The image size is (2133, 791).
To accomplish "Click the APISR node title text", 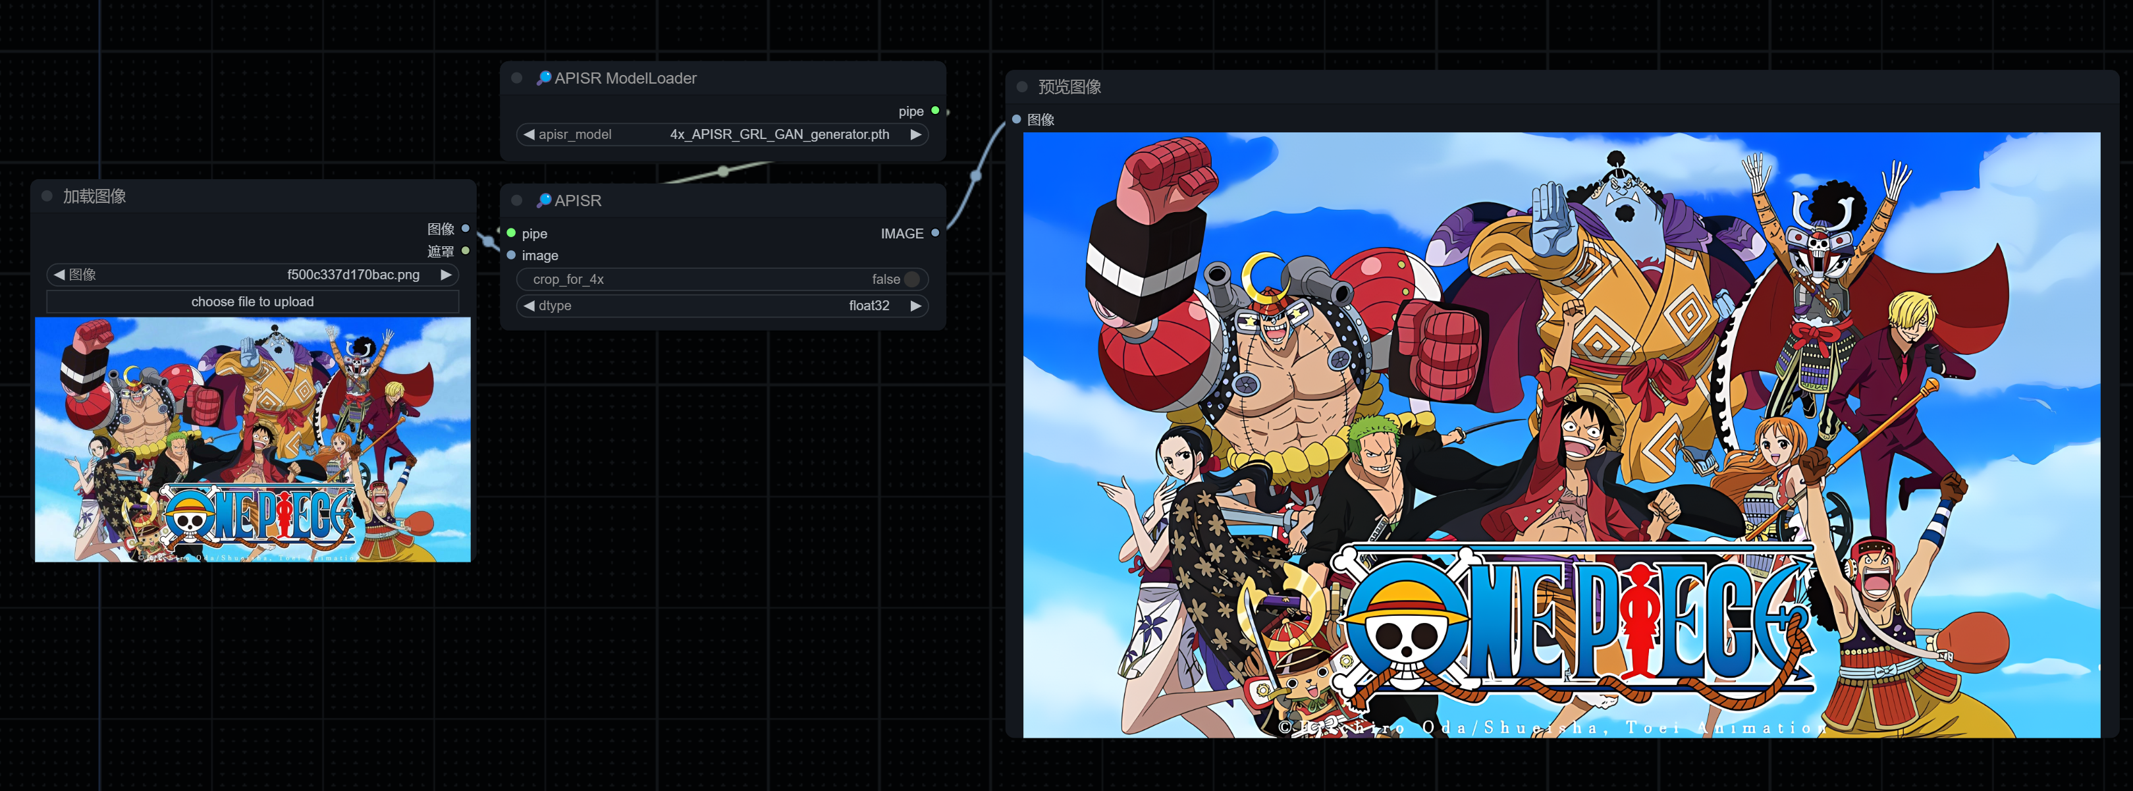I will [578, 200].
